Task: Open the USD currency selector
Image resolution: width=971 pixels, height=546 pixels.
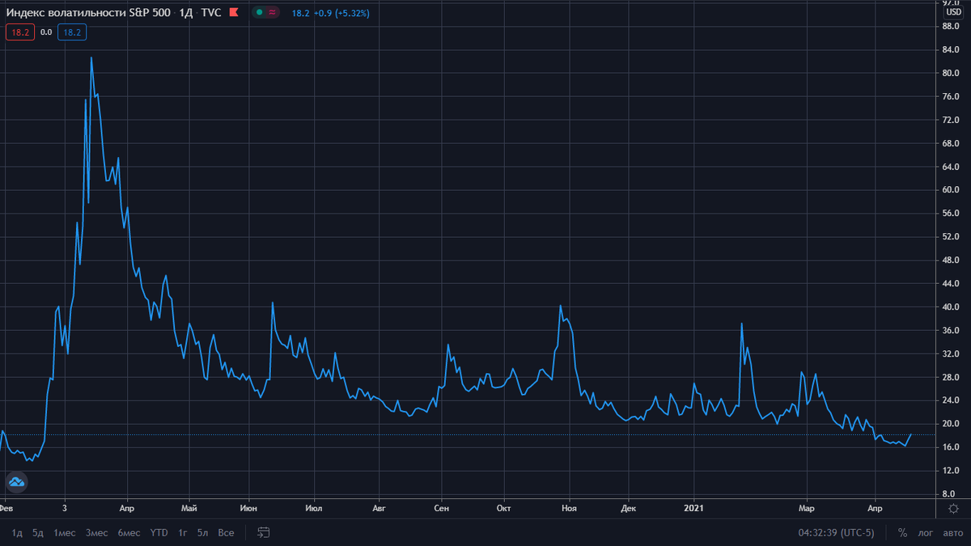Action: click(953, 12)
